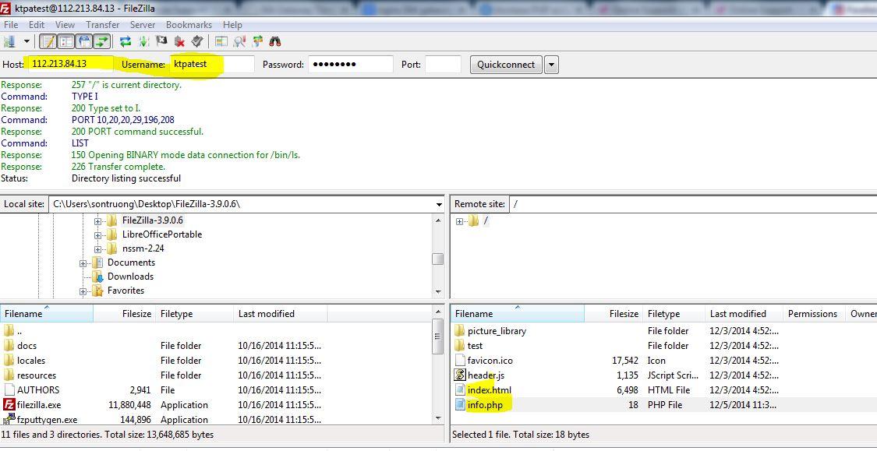Click the header.js script file icon
The image size is (877, 451).
click(460, 375)
